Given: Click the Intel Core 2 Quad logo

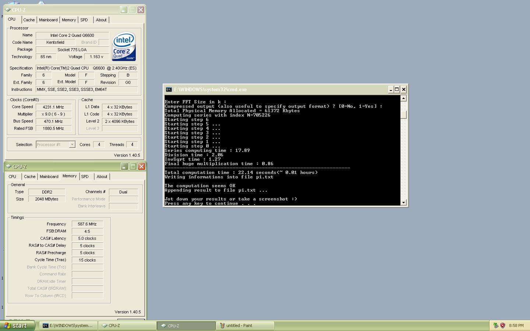Looking at the screenshot, I should click(124, 47).
